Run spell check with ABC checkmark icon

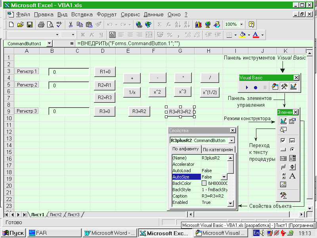[x=59, y=25]
